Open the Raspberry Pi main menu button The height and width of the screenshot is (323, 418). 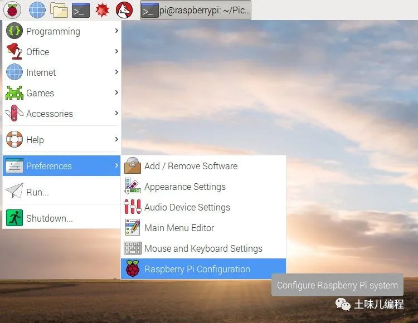pyautogui.click(x=12, y=10)
